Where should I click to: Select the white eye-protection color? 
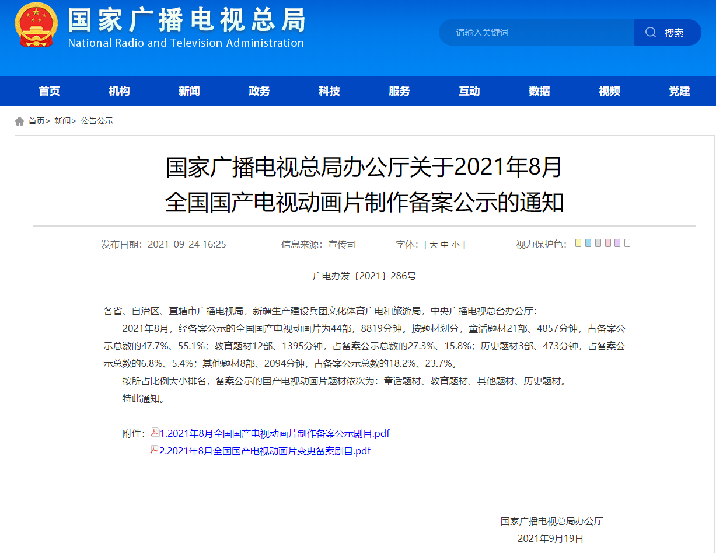pyautogui.click(x=627, y=244)
